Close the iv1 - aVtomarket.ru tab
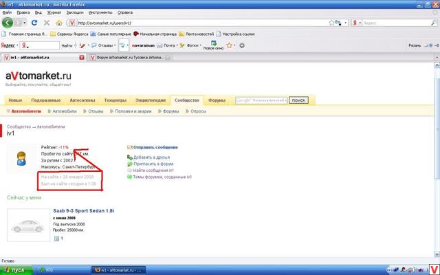440x275 pixels. [82, 57]
